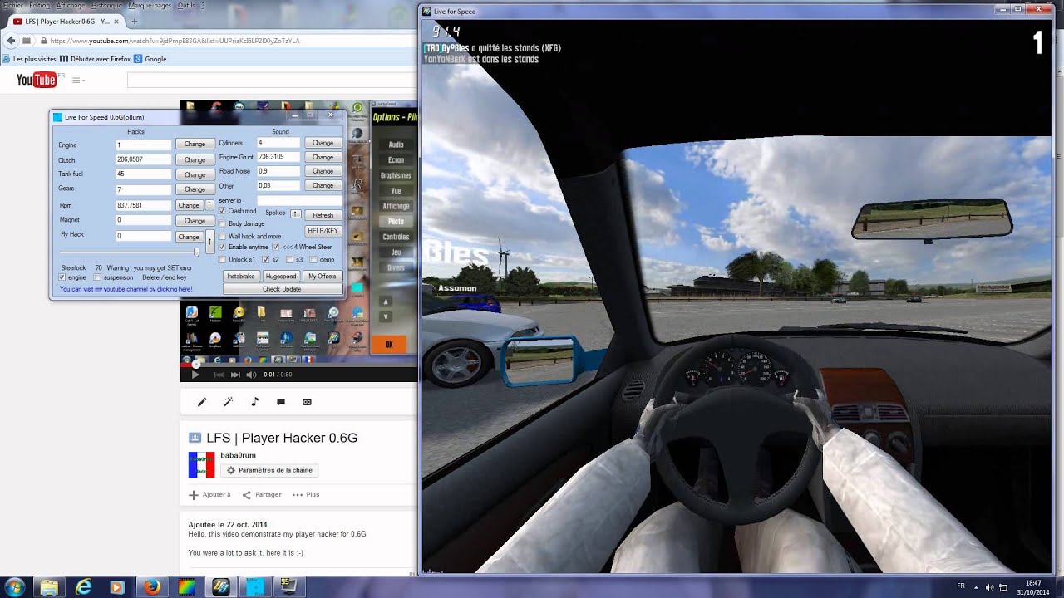Play the YouTube video
Image resolution: width=1064 pixels, height=598 pixels.
(195, 375)
